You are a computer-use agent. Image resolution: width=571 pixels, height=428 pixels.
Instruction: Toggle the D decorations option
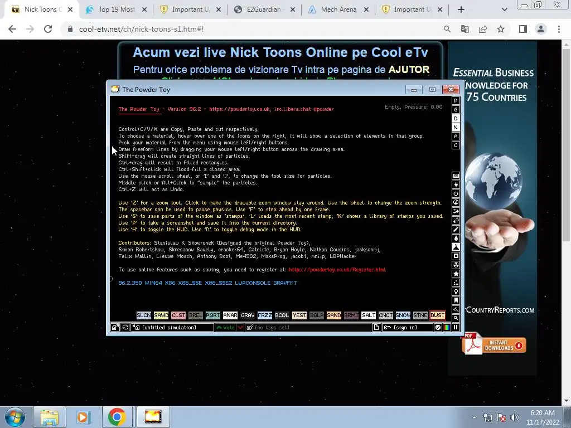456,118
